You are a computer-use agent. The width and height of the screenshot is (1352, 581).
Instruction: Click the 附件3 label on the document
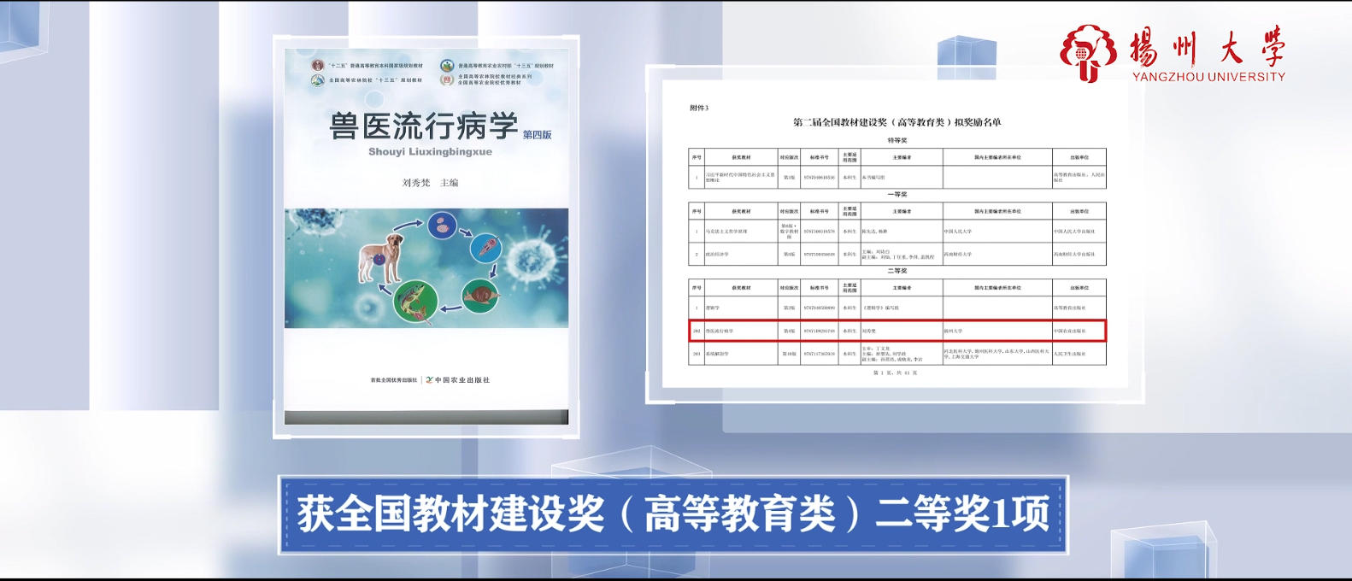(699, 109)
